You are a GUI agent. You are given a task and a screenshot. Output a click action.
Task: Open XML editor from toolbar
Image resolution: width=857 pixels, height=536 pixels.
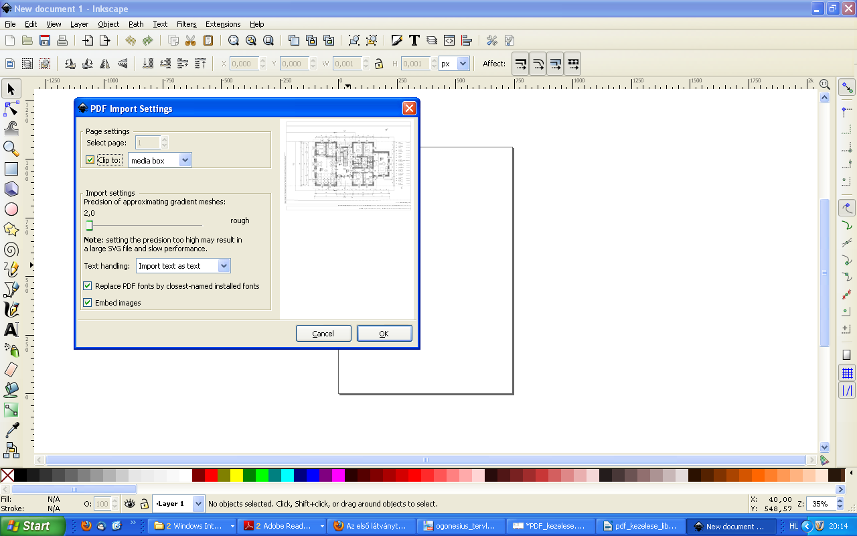click(449, 40)
